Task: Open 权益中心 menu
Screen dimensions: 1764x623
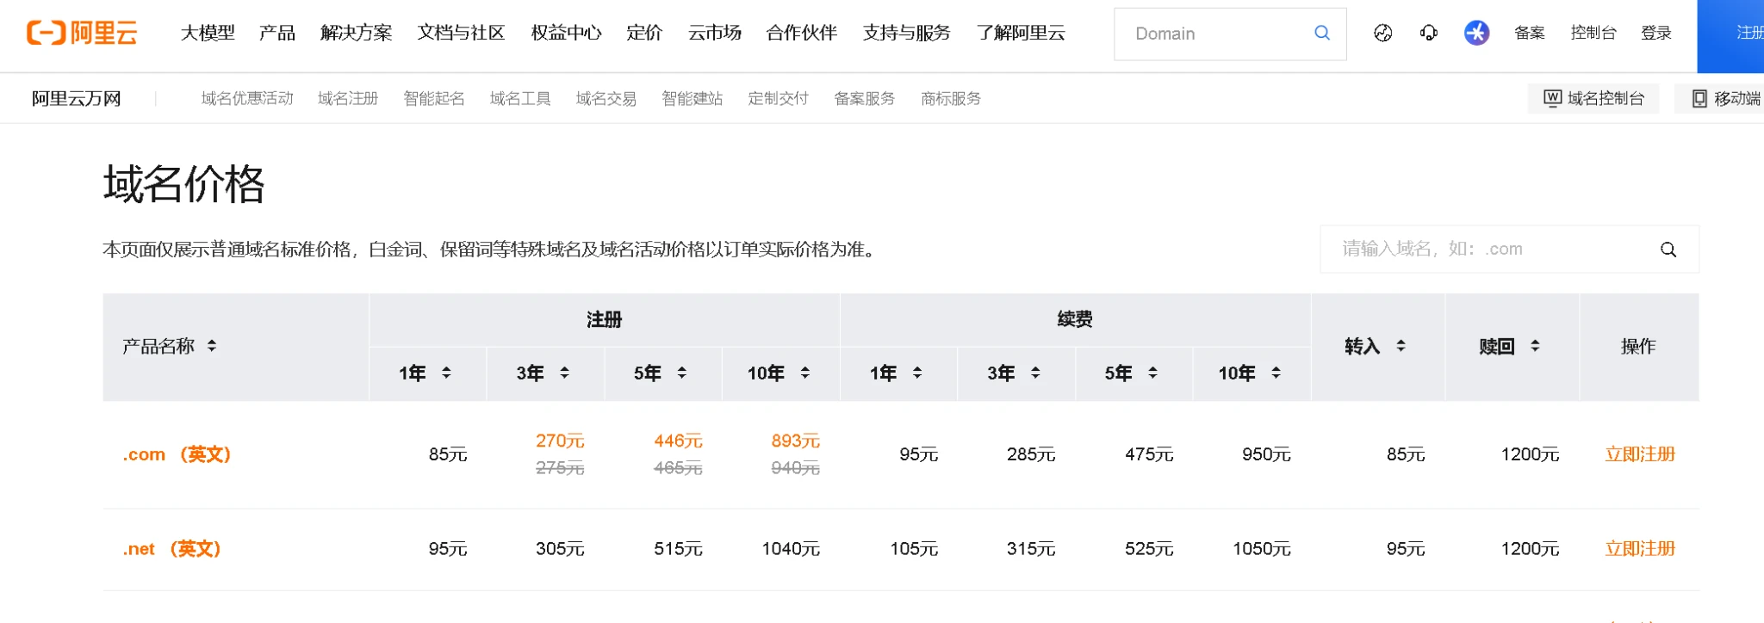Action: coord(566,33)
